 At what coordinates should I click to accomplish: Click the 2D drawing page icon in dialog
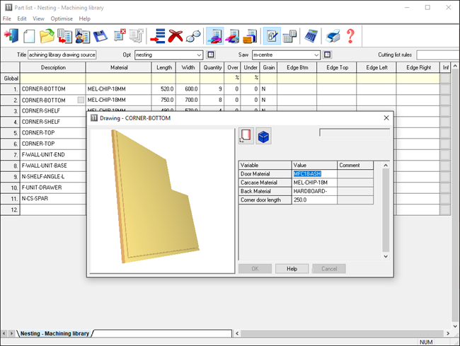pos(246,137)
